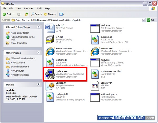Select the iereseticons.exe file name

64,49
